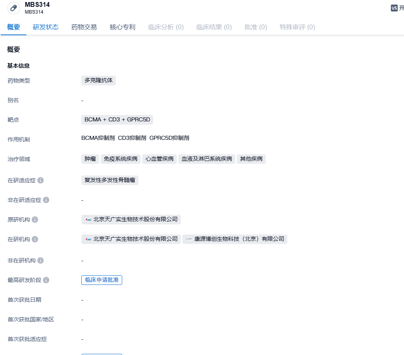Click the 免疫系统疾病 tag
404x355 pixels.
point(120,159)
